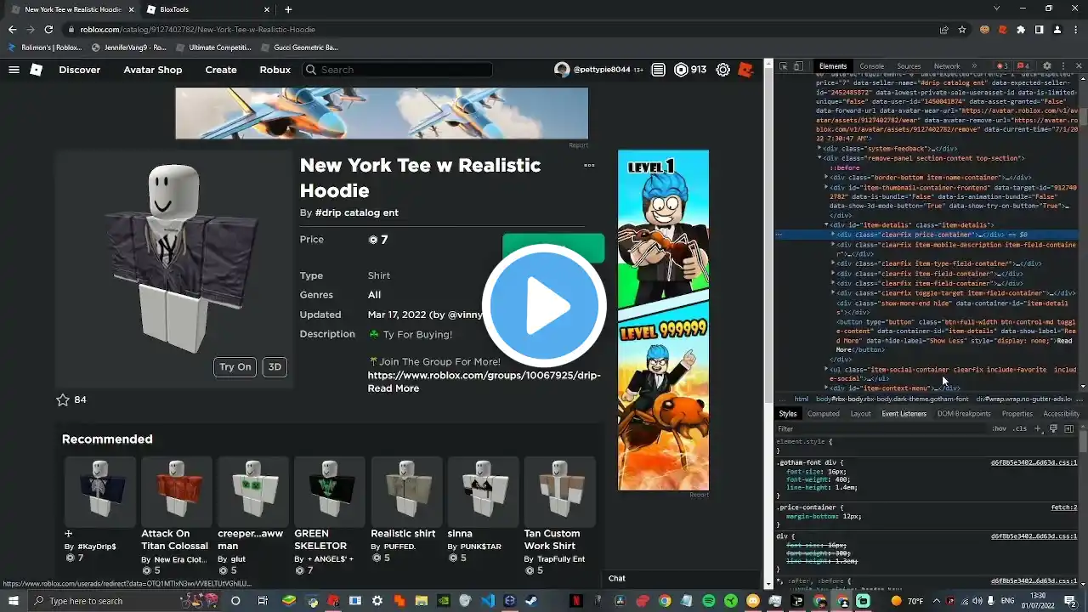This screenshot has width=1088, height=612.
Task: Open Visual Studio Code from taskbar
Action: point(488,601)
